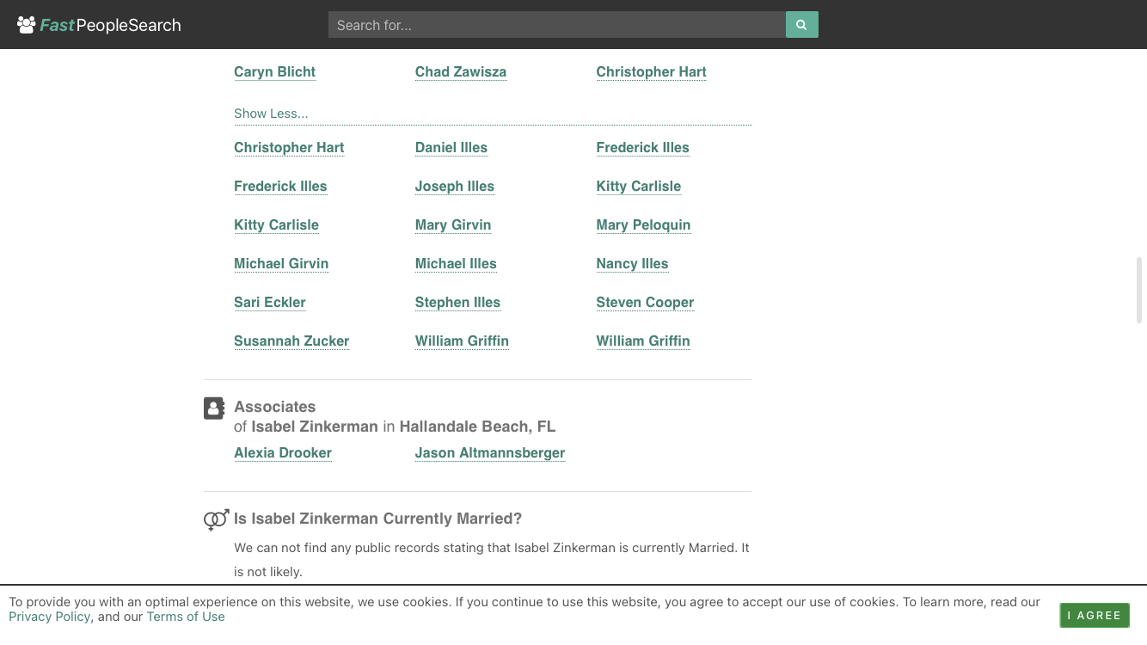Open the Terms of Use link
Screen dimensions: 1147x645
pyautogui.click(x=186, y=617)
